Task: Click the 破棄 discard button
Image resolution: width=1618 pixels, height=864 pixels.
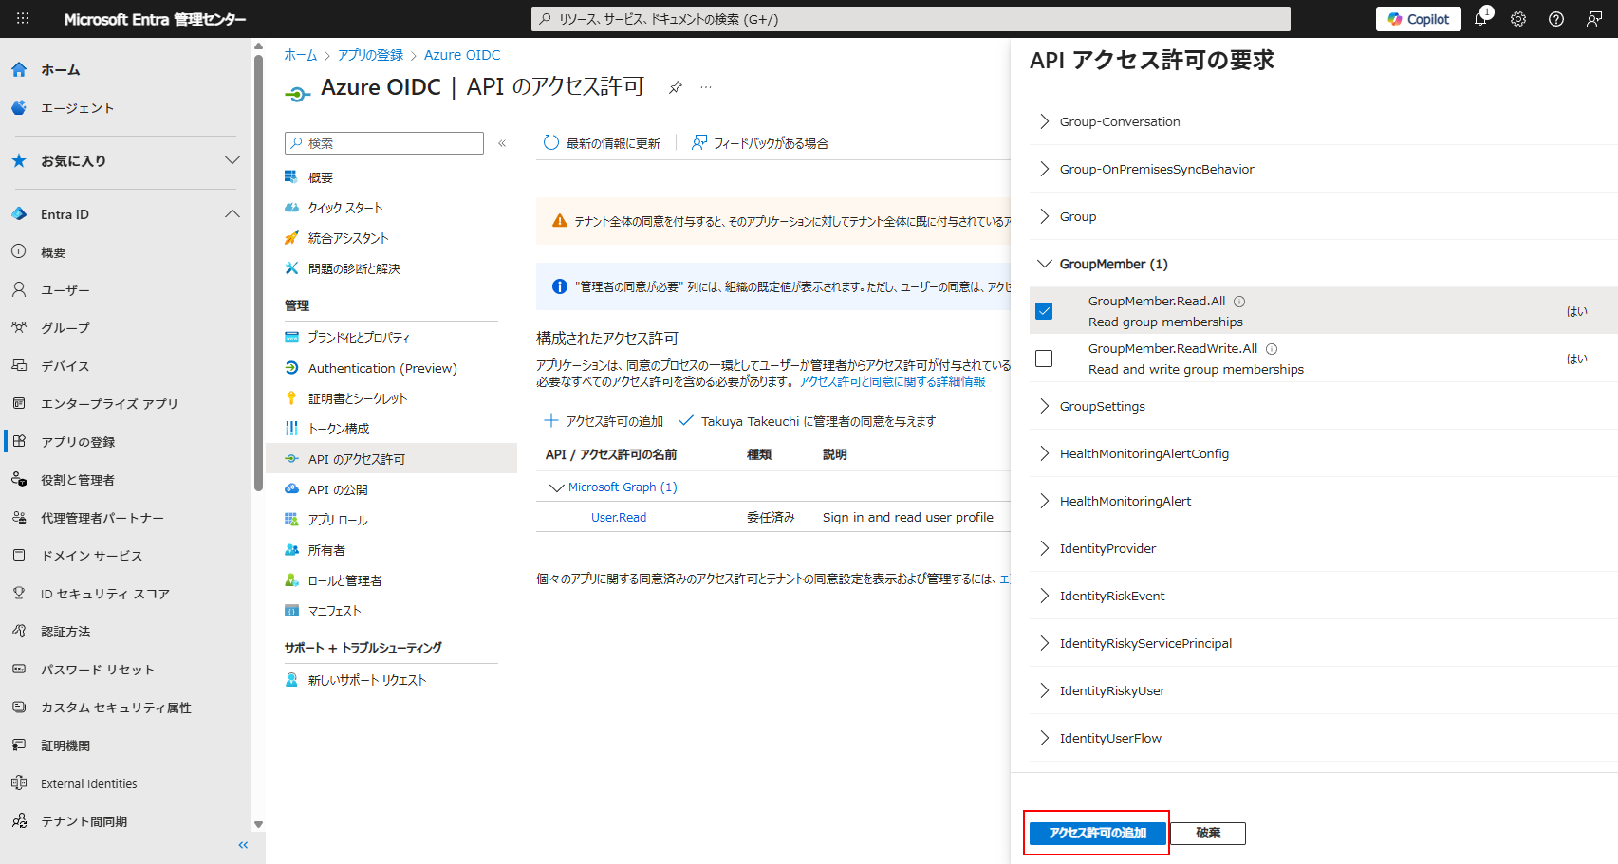Action: tap(1208, 834)
